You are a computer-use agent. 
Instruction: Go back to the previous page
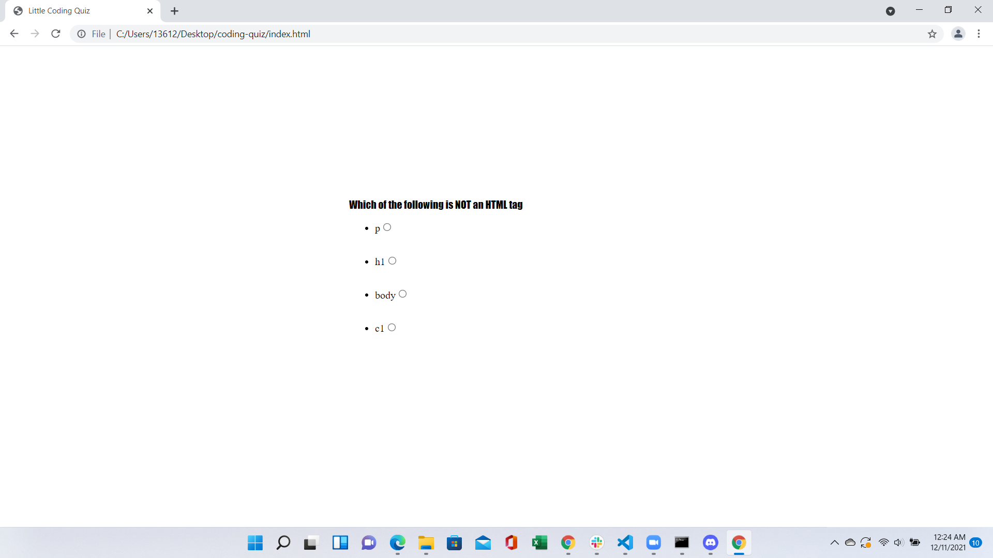pos(14,34)
